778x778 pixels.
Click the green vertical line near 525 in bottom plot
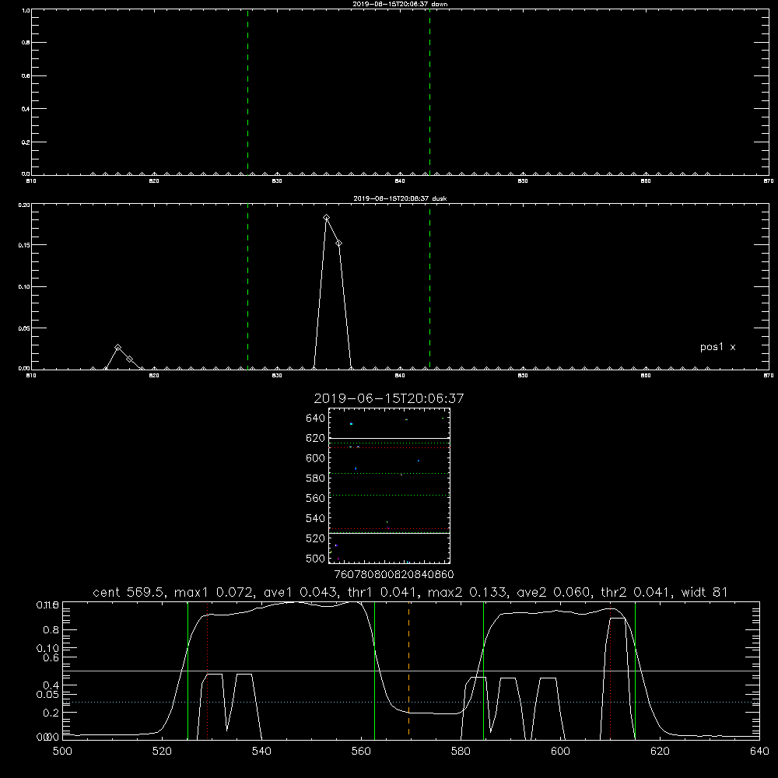(187, 670)
